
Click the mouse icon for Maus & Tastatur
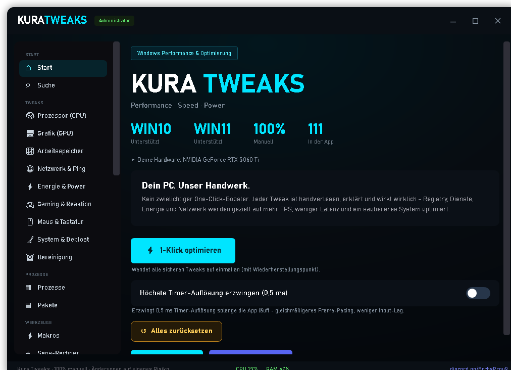pyautogui.click(x=30, y=222)
